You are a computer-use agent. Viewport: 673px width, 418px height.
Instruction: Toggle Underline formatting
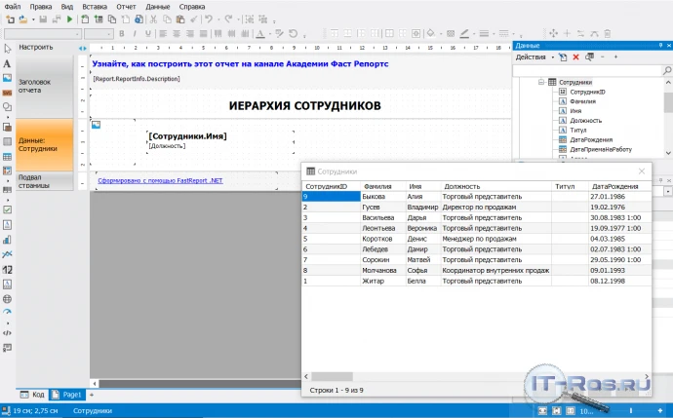pyautogui.click(x=148, y=33)
